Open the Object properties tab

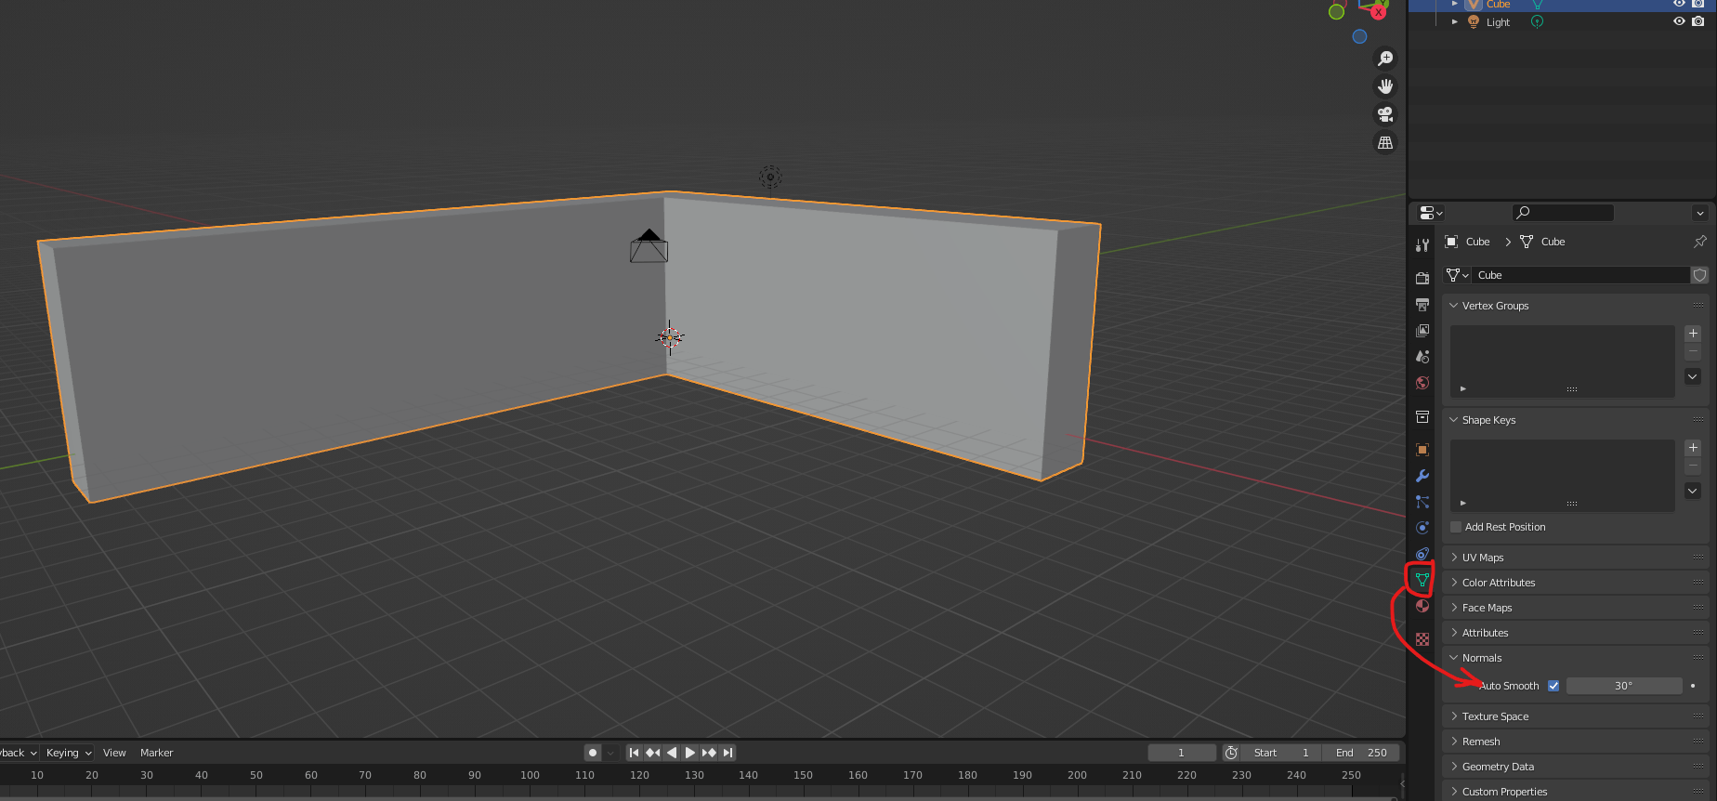point(1422,450)
